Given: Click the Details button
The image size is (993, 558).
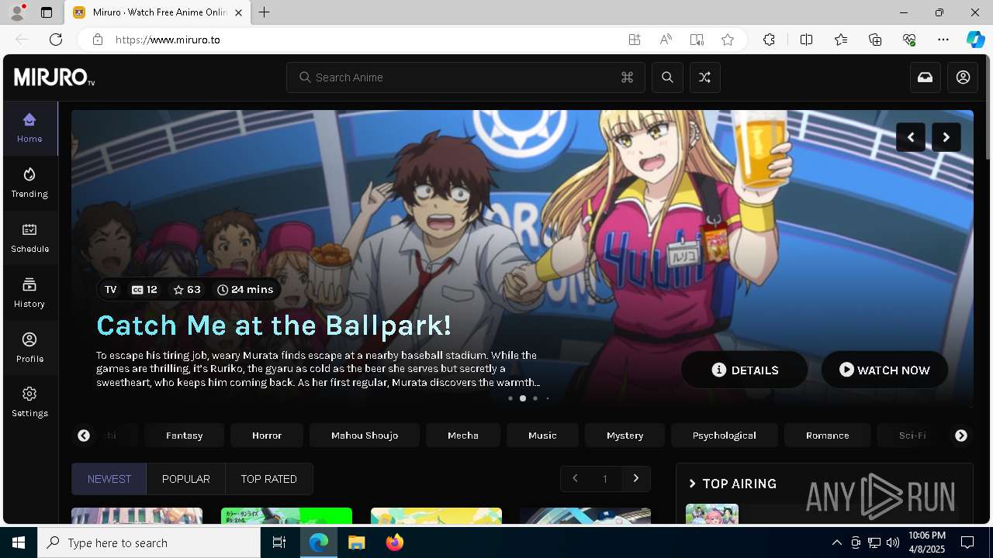Looking at the screenshot, I should (x=745, y=370).
